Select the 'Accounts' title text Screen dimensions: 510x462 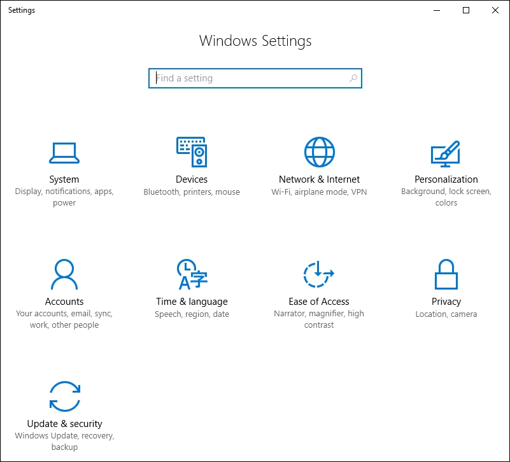tap(64, 302)
